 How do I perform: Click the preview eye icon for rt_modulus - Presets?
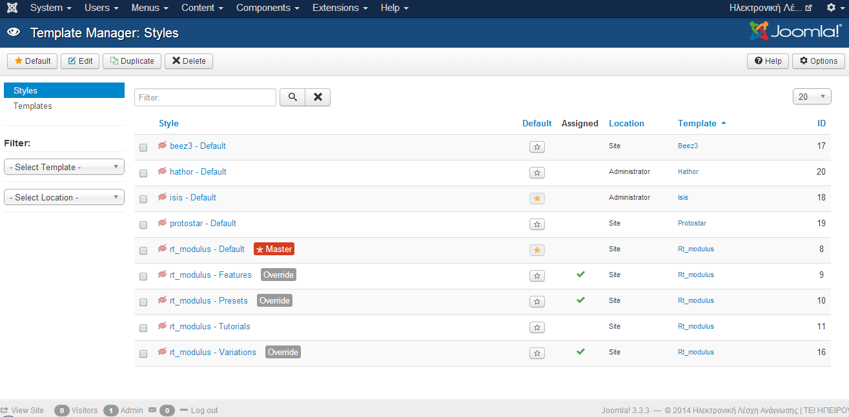163,300
